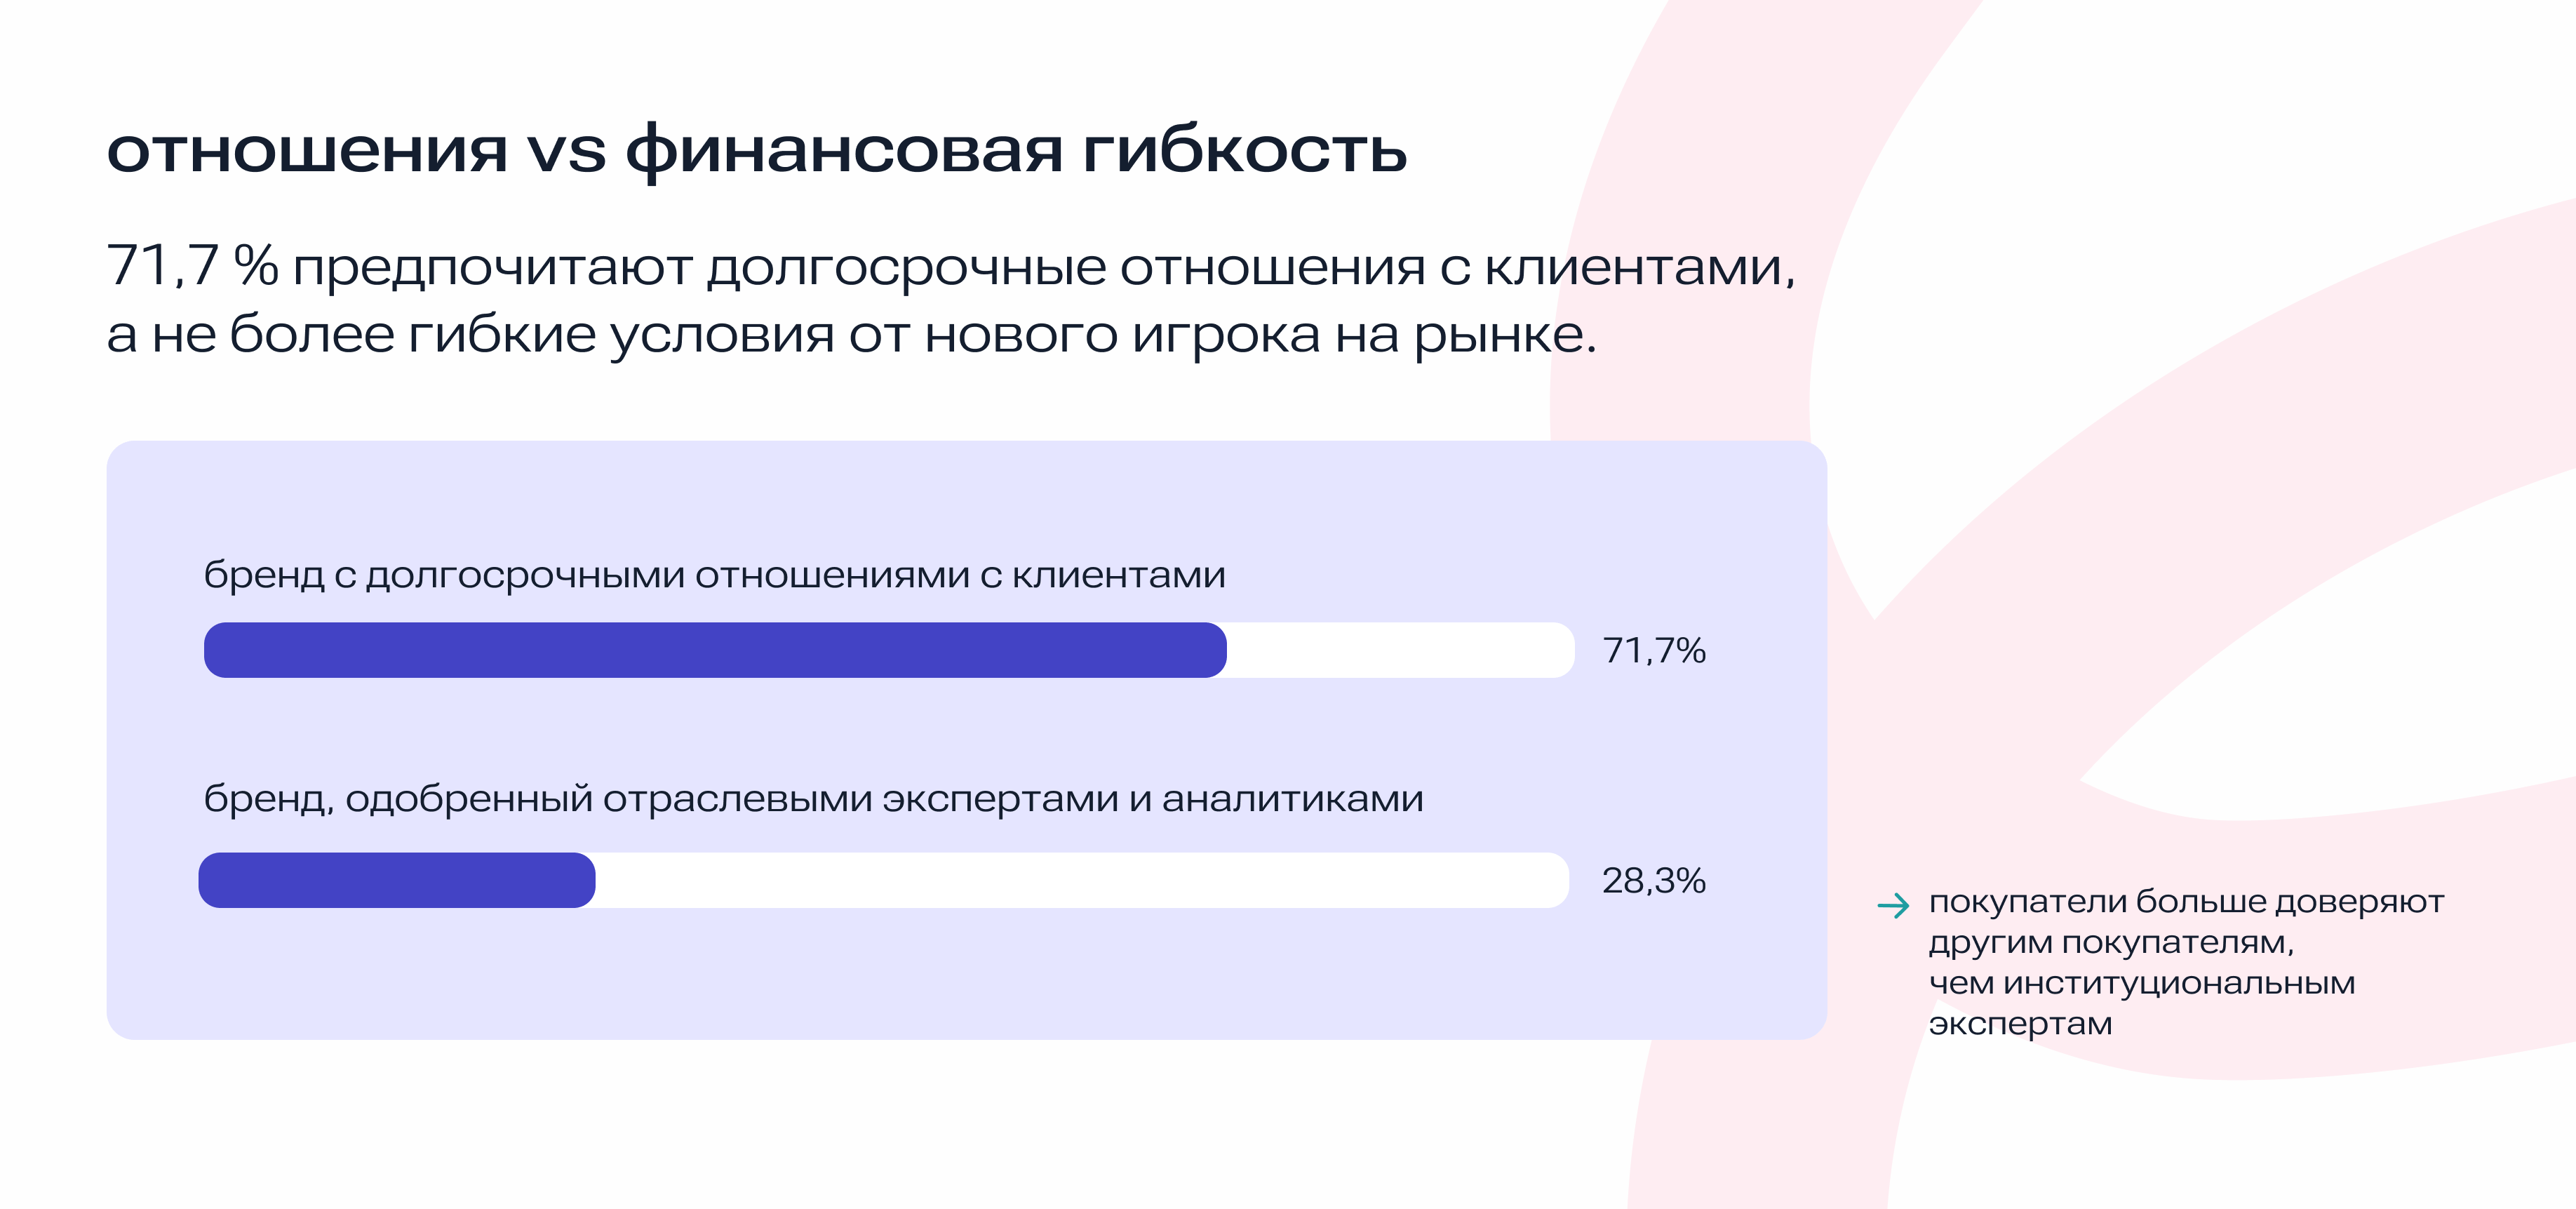
Task: Select the 28,3% value label next to the bar
Action: [1653, 881]
